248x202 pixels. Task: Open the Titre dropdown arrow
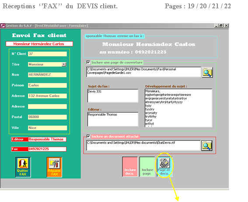[x=64, y=64]
